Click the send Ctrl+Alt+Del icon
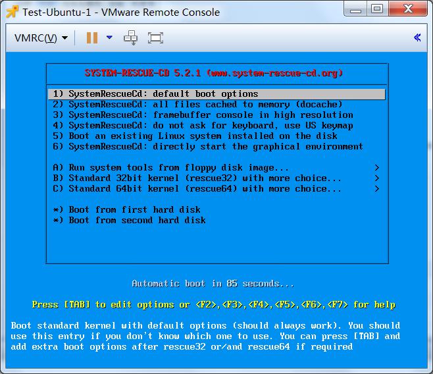The width and height of the screenshot is (433, 374). [130, 38]
